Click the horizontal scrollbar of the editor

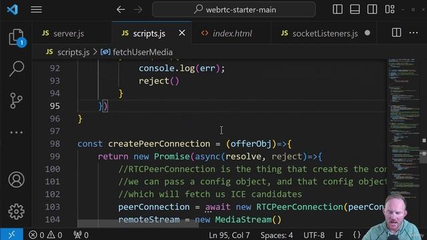pos(138,224)
